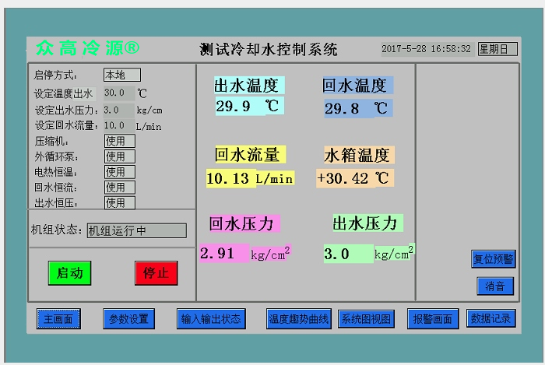Toggle the 电热恒温 electric heating 使用 setting

coord(119,172)
